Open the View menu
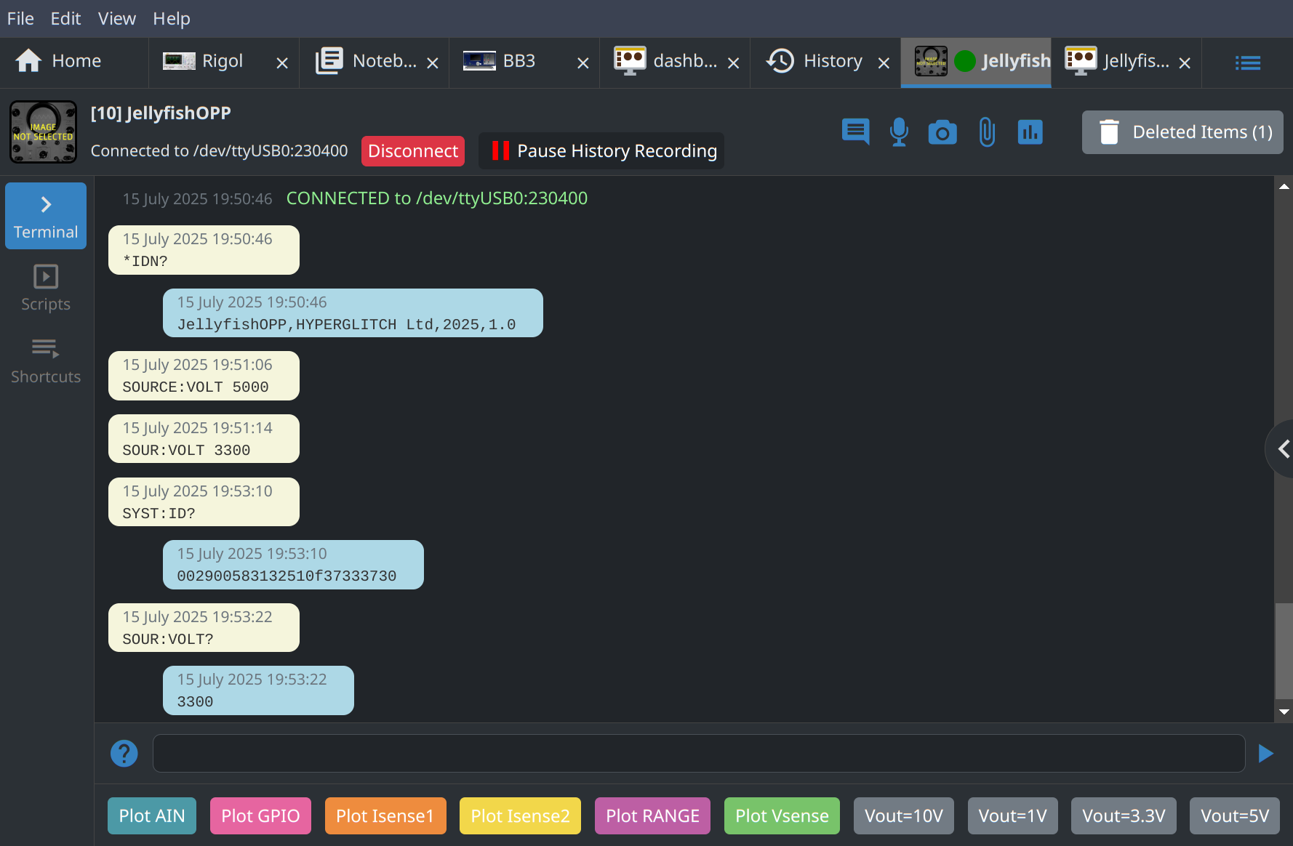Image resolution: width=1293 pixels, height=846 pixels. [116, 18]
